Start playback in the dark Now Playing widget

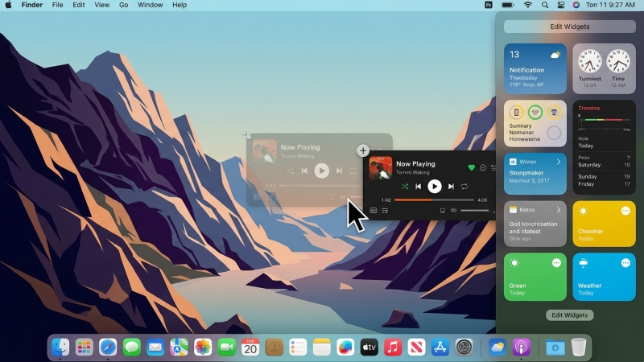pos(434,187)
